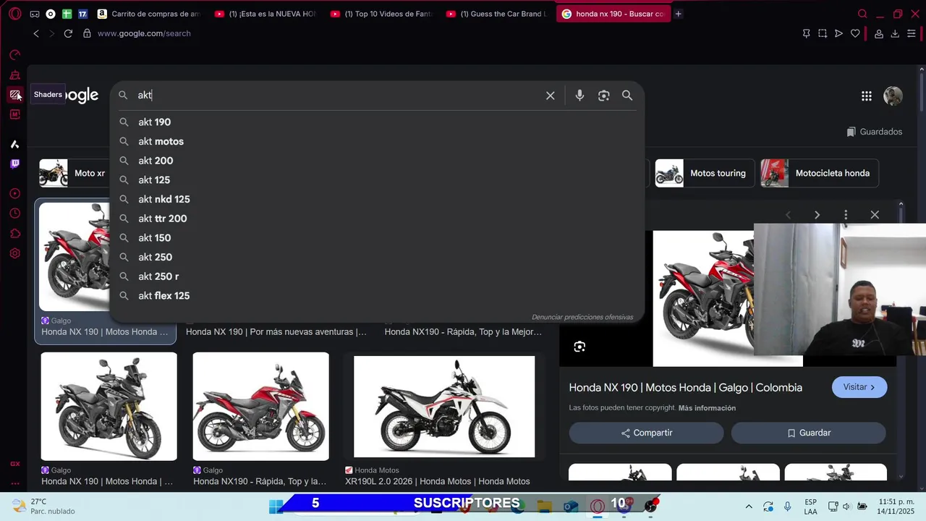
Task: Choose suggestion akt 200
Action: tap(376, 161)
